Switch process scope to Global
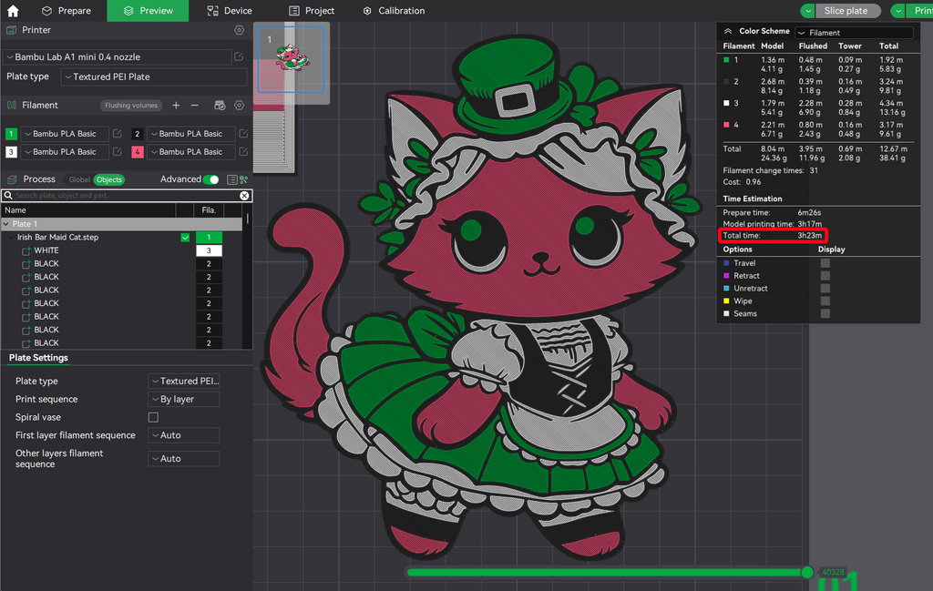933x591 pixels. pos(79,179)
